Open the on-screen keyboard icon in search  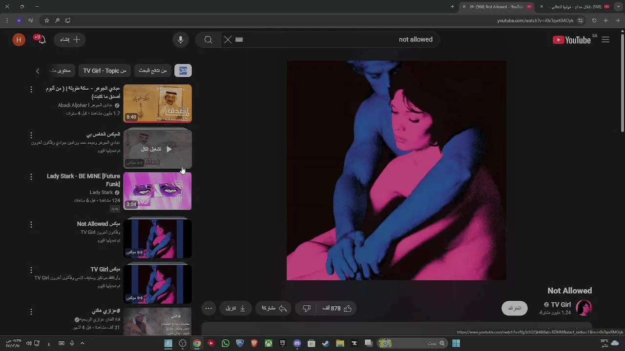239,39
